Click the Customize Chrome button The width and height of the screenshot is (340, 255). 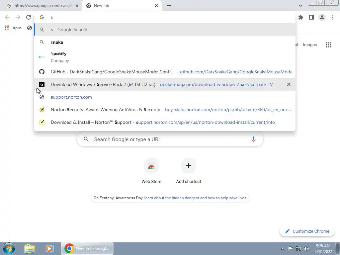click(x=307, y=231)
